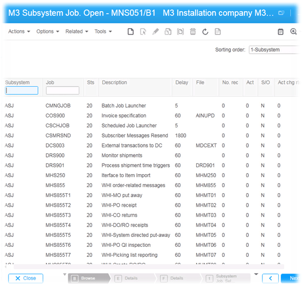Expand the Tools dropdown menu
Viewport: 302px width, 287px height.
pyautogui.click(x=103, y=32)
